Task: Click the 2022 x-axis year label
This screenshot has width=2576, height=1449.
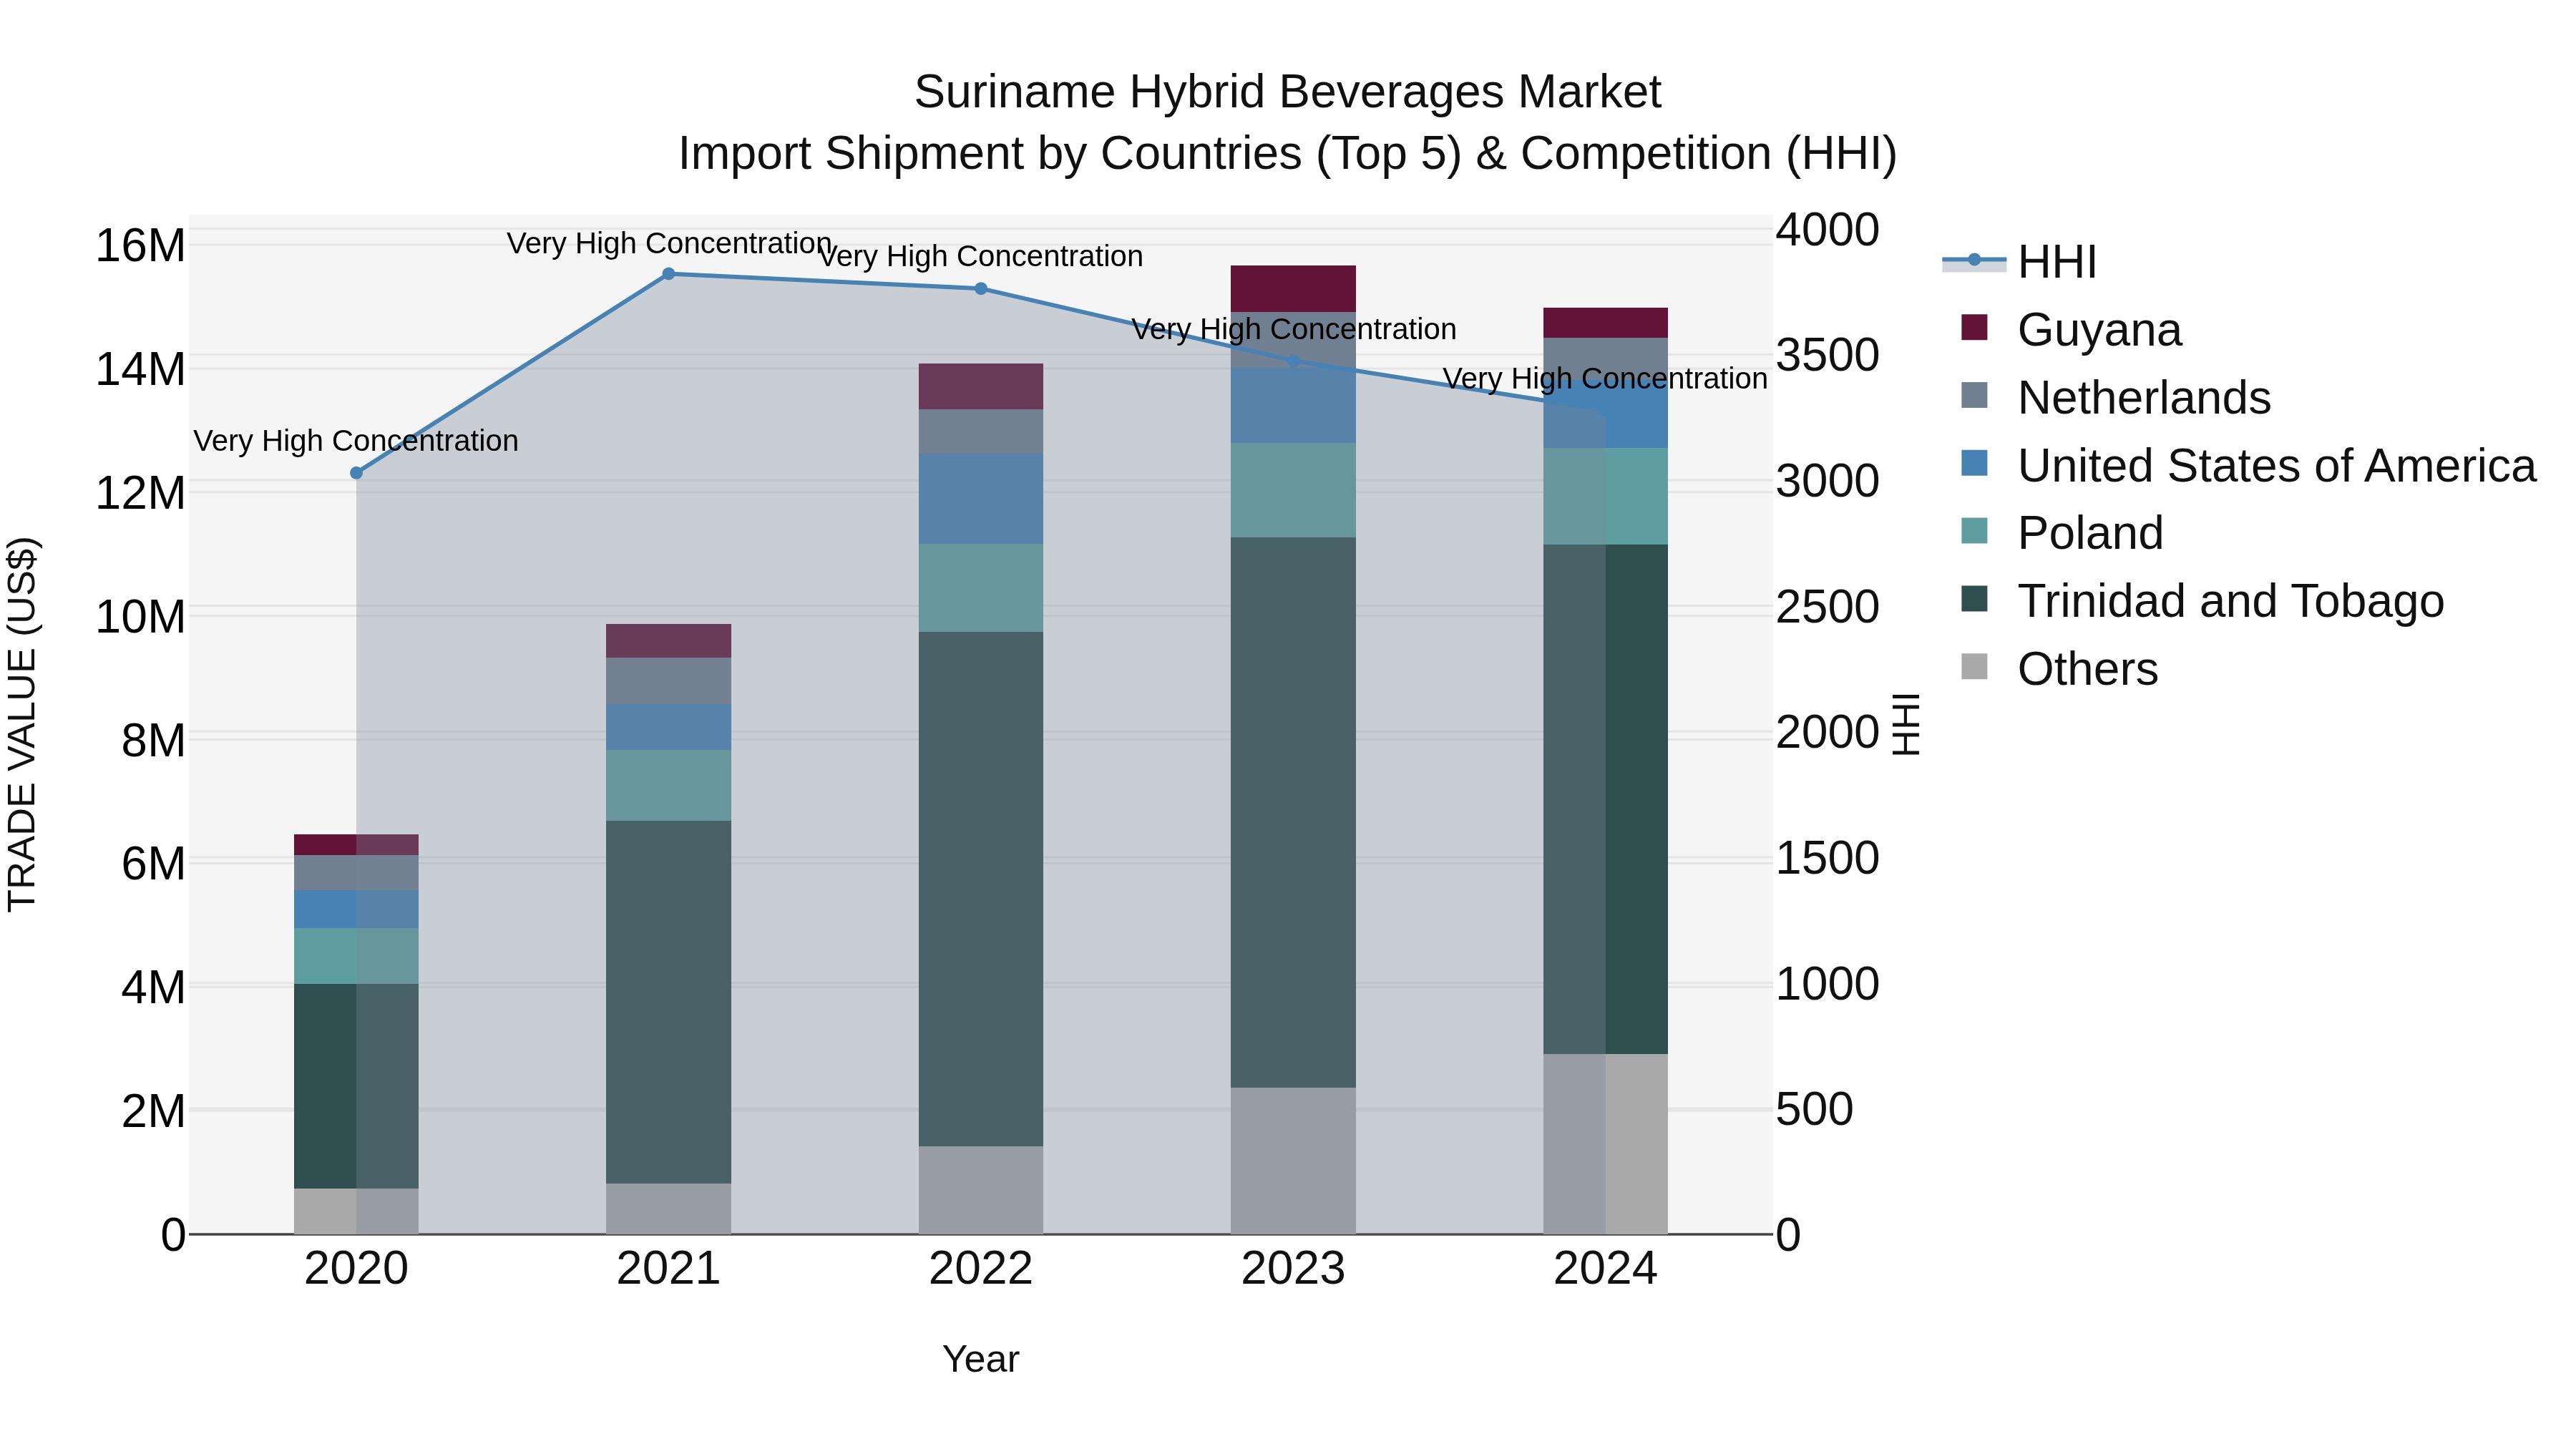Action: click(981, 1269)
